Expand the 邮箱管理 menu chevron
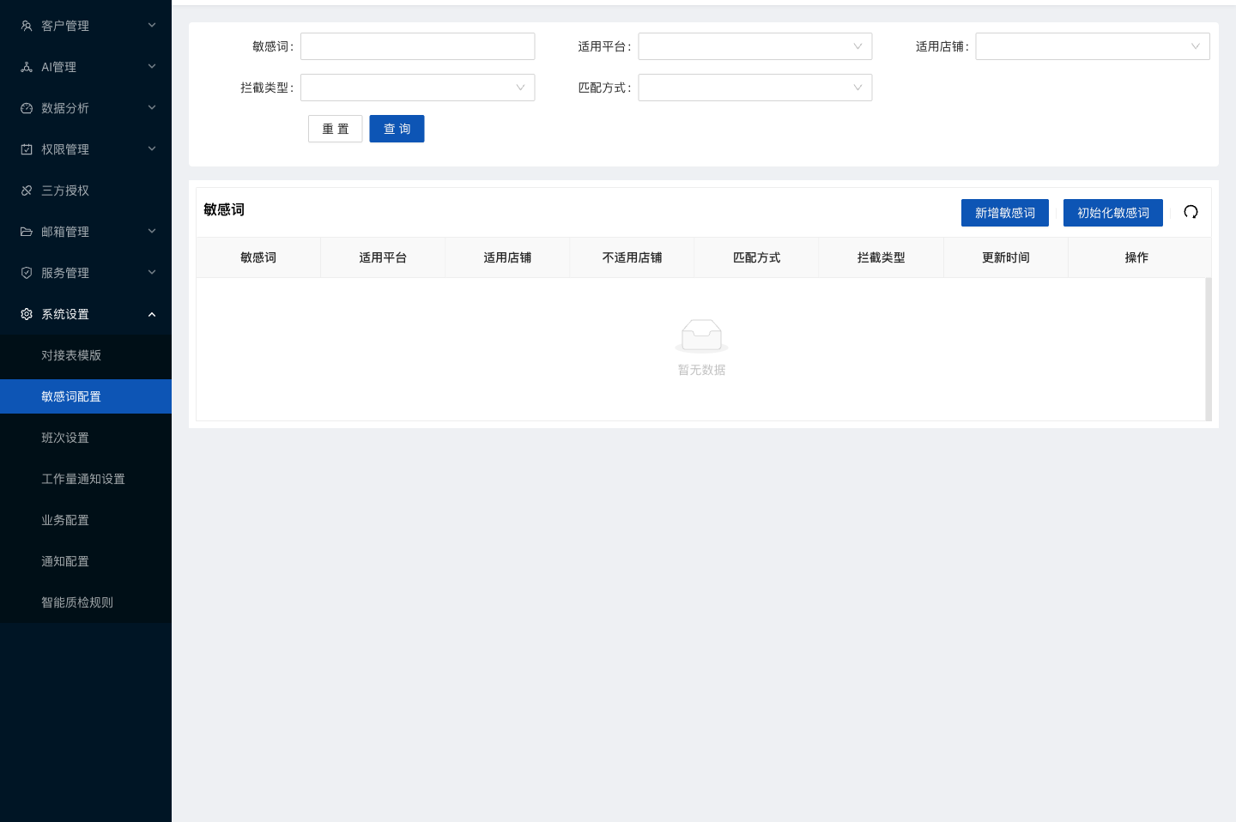 (x=152, y=232)
